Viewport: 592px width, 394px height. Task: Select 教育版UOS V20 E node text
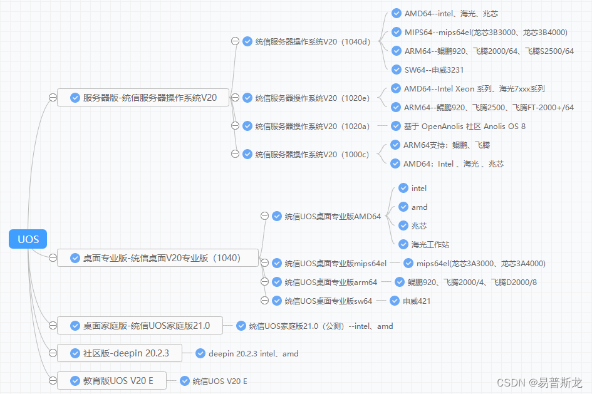[118, 381]
